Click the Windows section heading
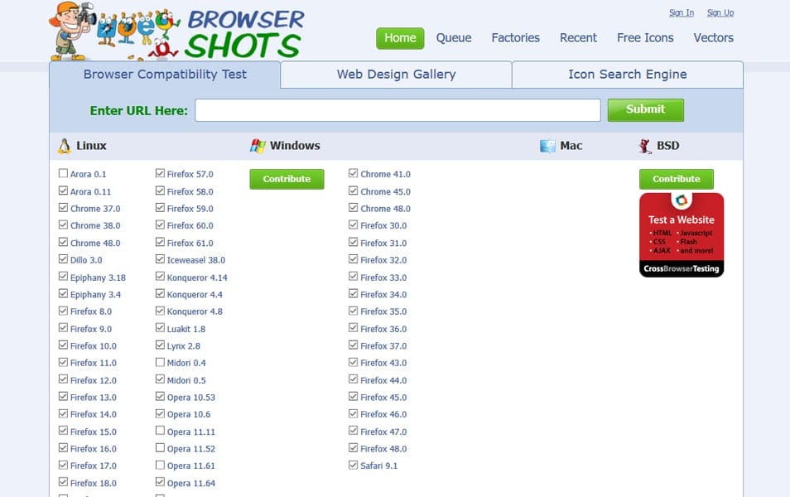The image size is (790, 497). (295, 146)
